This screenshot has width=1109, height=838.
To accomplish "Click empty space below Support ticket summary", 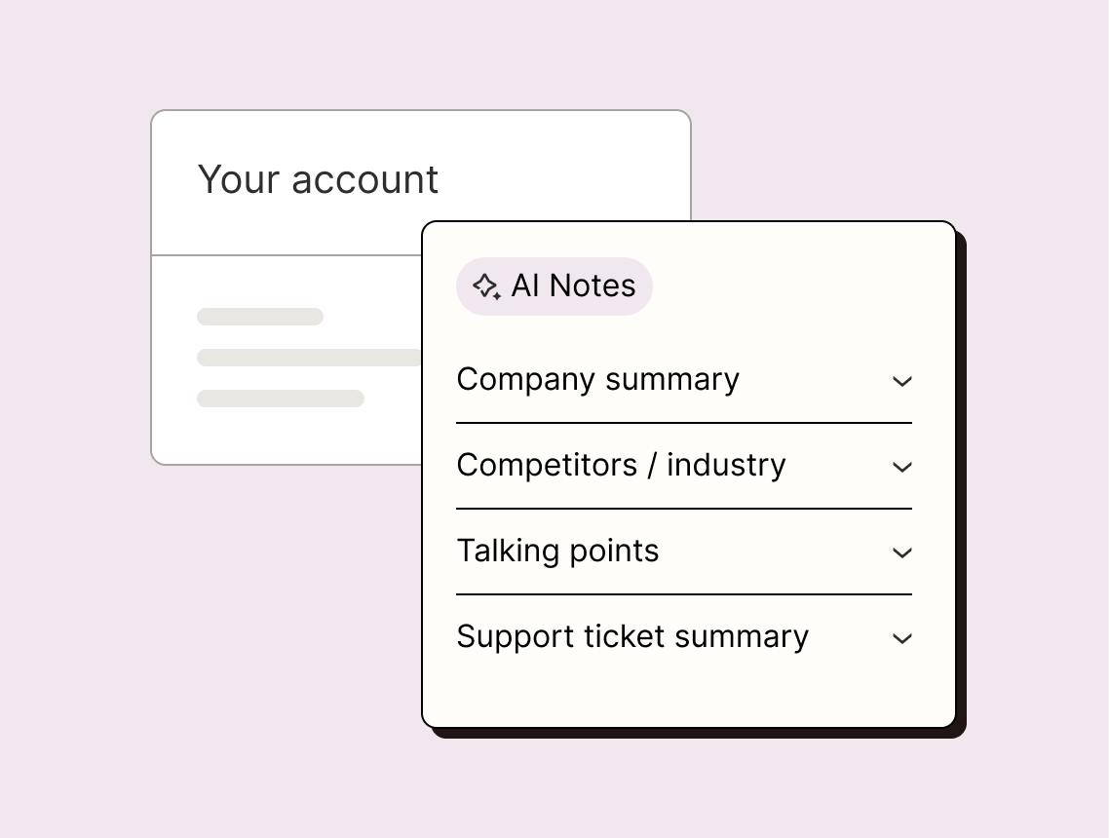I will click(x=684, y=694).
